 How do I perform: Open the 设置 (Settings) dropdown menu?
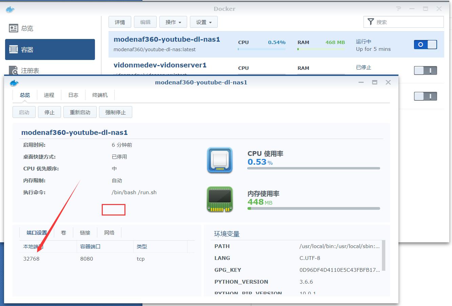click(203, 22)
